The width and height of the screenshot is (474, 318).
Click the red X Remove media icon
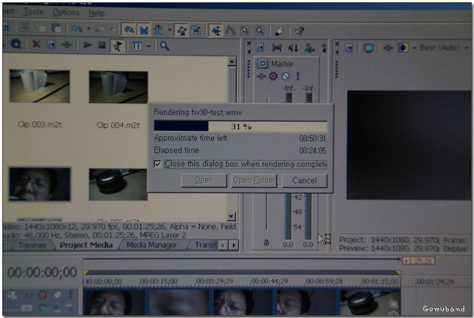36,45
